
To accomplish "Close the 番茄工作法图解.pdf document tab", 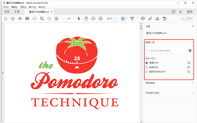I will click(52, 12).
